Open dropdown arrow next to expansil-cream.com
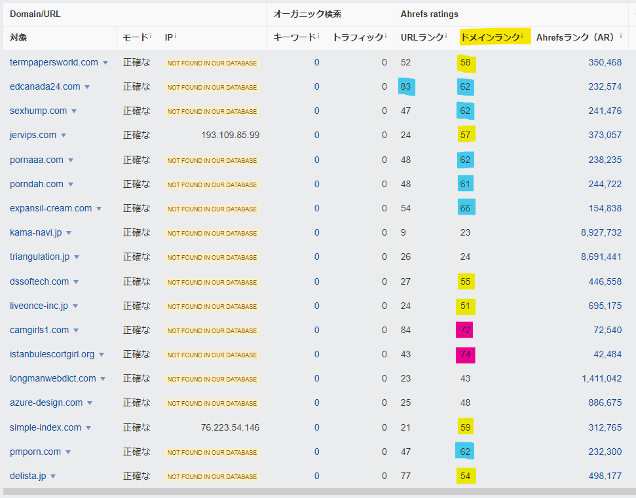Viewport: 636px width, 498px height. tap(99, 209)
